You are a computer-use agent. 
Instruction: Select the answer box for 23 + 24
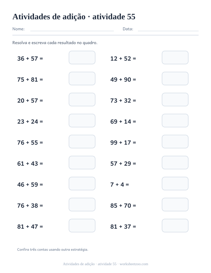click(x=82, y=121)
